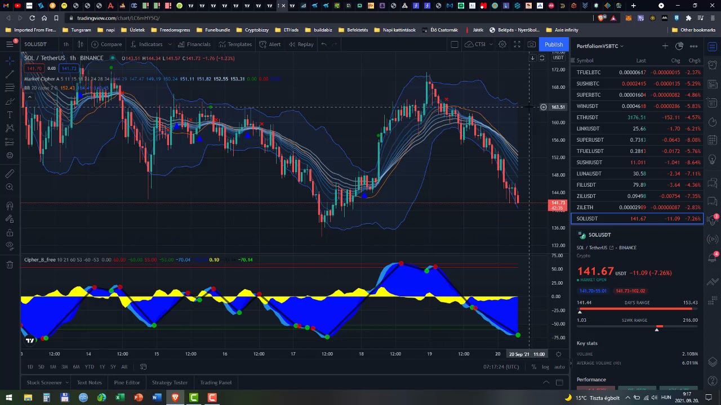The image size is (721, 405).
Task: Open candlestick chart style selector
Action: point(81,44)
